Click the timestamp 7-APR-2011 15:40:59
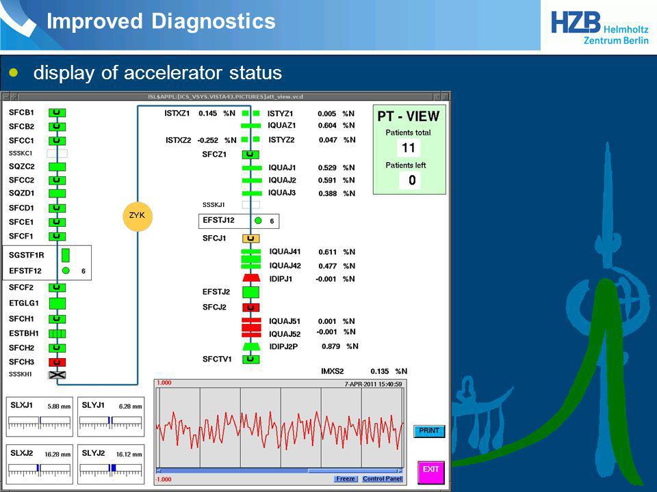The width and height of the screenshot is (657, 492). pyautogui.click(x=374, y=384)
